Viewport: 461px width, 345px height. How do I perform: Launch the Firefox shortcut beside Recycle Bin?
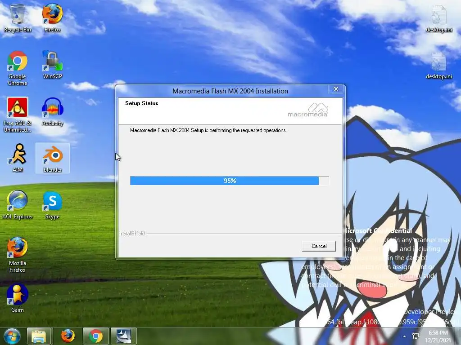[x=52, y=18]
